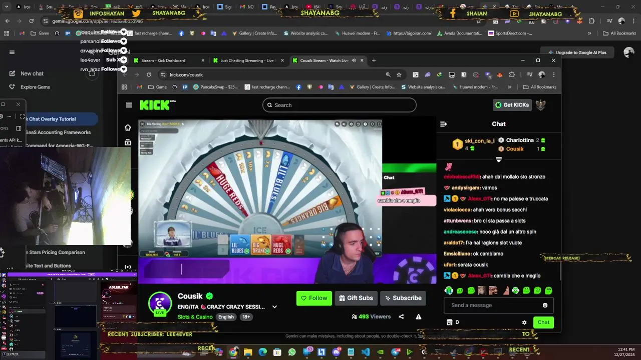
Task: Show more bookmarks chevron in Gemini window
Action: point(589,33)
